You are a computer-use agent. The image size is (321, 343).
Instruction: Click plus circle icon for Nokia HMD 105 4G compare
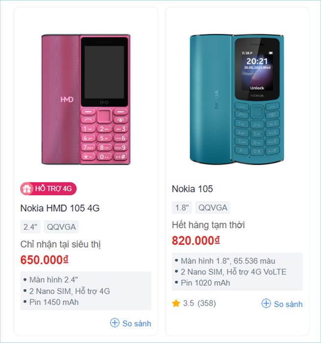point(115,323)
